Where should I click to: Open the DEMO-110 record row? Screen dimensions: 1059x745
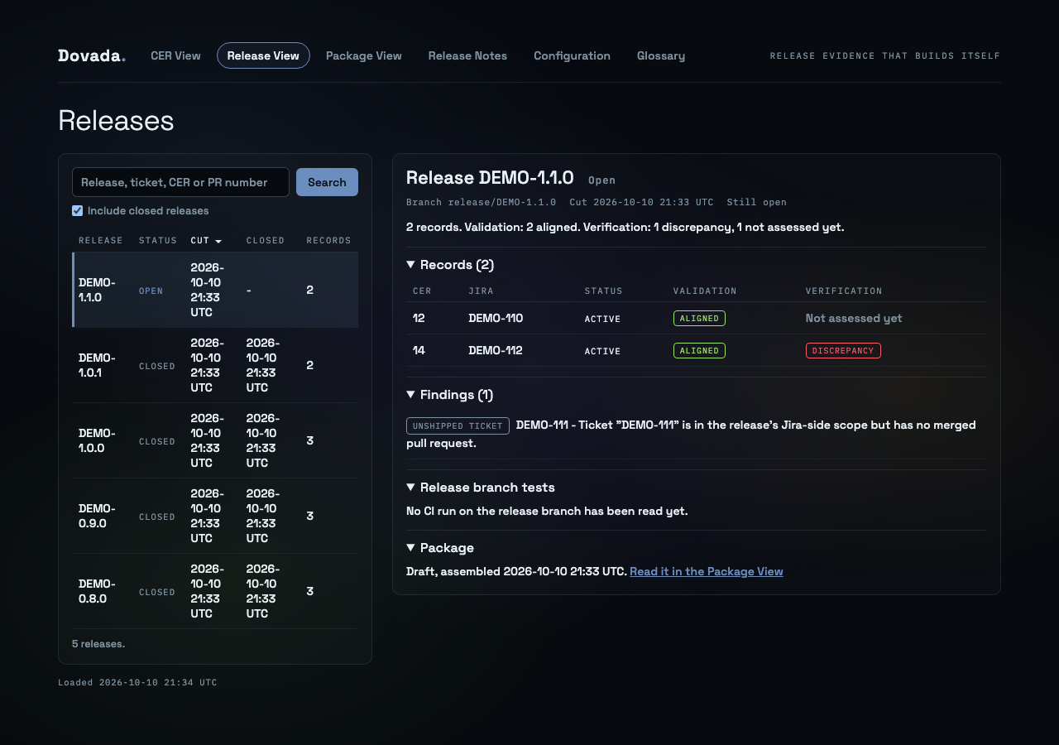tap(697, 319)
